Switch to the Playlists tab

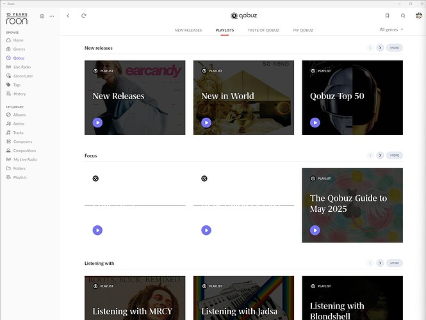pyautogui.click(x=225, y=30)
